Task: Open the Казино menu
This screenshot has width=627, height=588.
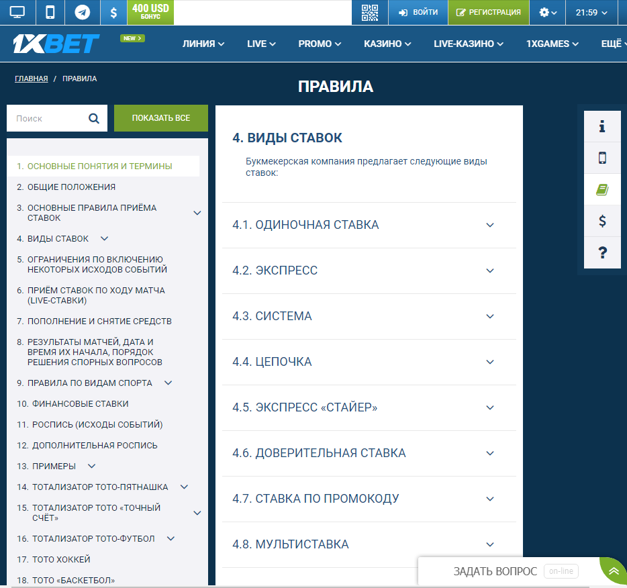Action: tap(387, 44)
